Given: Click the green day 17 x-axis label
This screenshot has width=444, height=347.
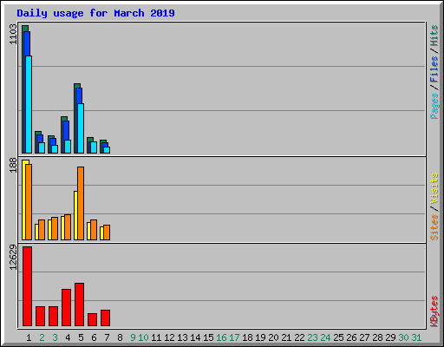Looking at the screenshot, I should (234, 337).
